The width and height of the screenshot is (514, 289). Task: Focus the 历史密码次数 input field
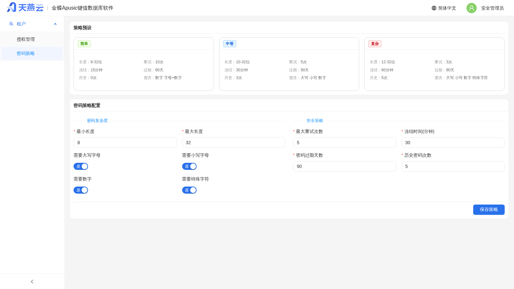pos(453,166)
